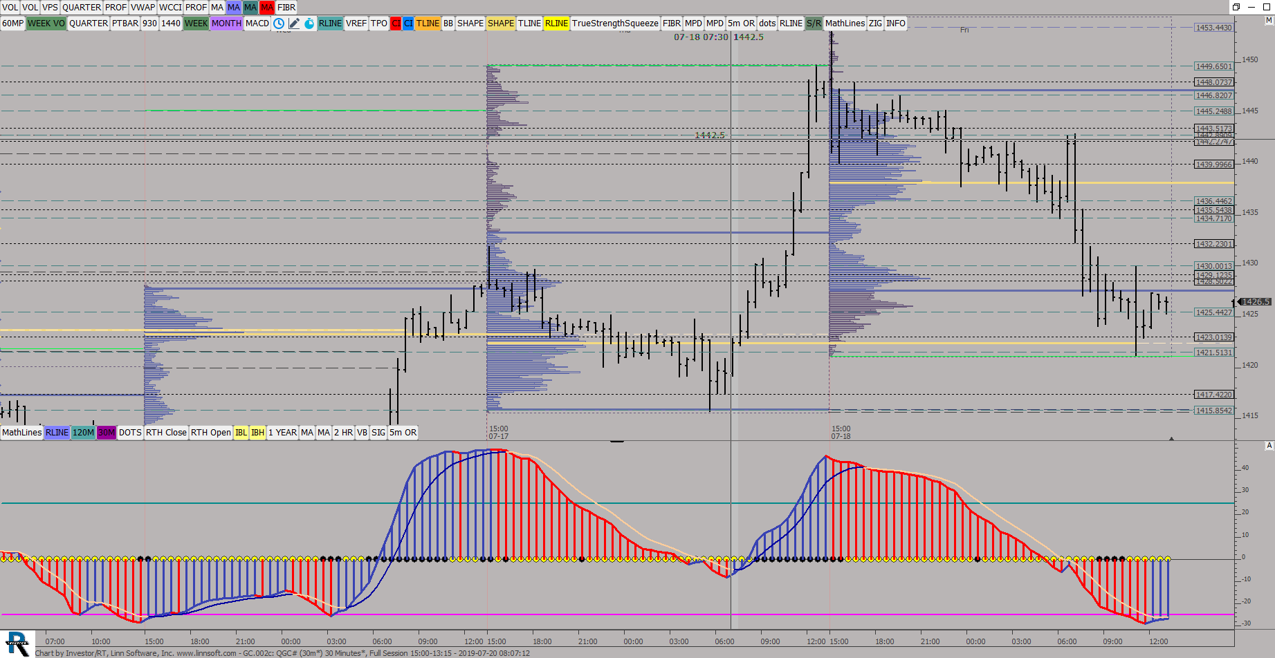Toggle the blue RLINE button in the lower toolbar
Image resolution: width=1275 pixels, height=658 pixels.
(x=57, y=433)
